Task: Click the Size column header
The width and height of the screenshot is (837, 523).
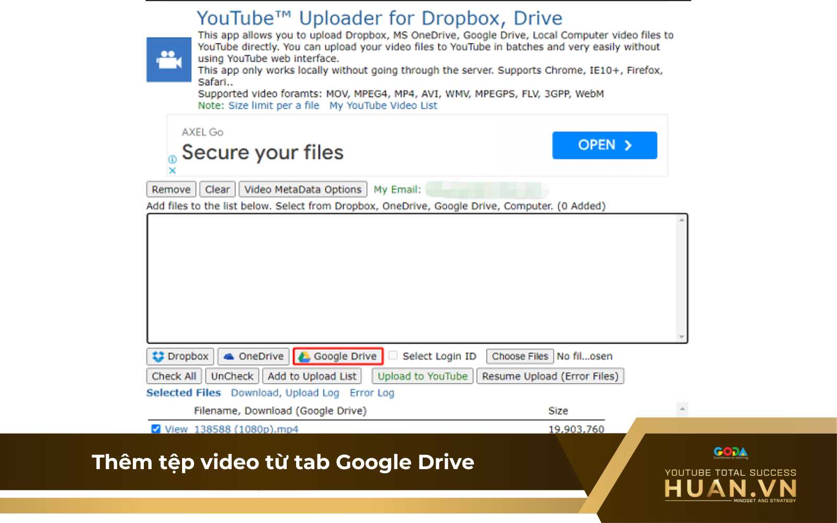Action: coord(558,411)
